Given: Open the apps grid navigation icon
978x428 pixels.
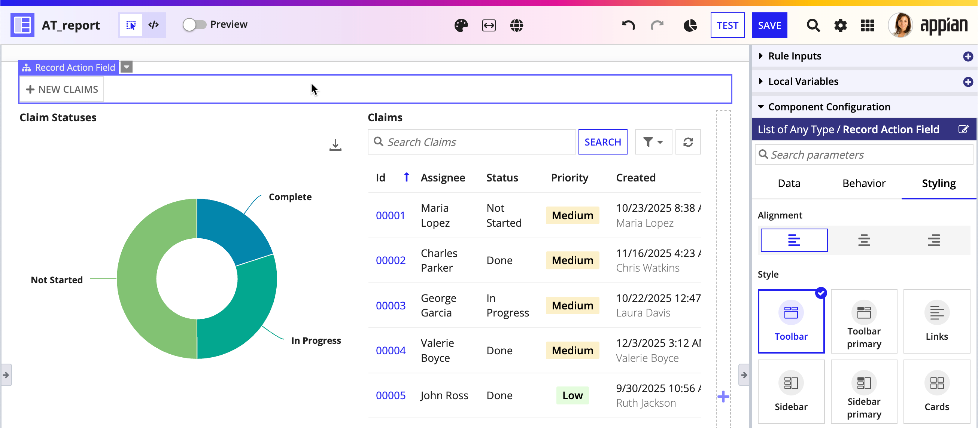Looking at the screenshot, I should [x=867, y=25].
